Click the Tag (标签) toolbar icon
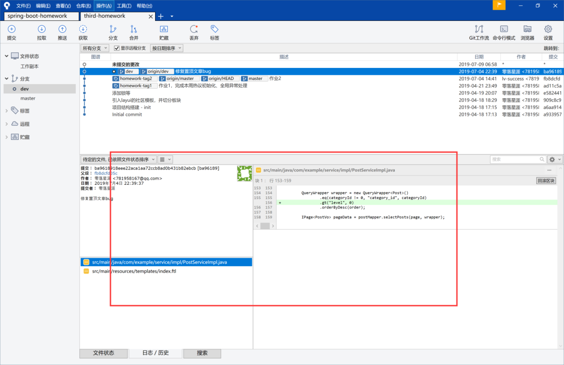 [x=215, y=32]
